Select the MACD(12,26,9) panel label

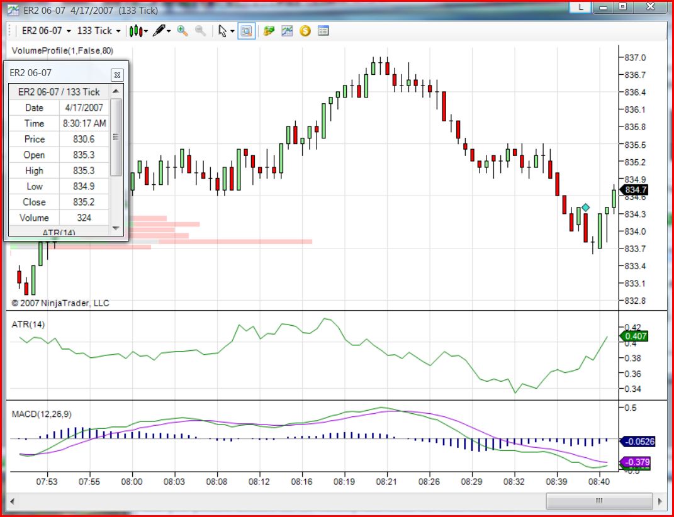42,414
